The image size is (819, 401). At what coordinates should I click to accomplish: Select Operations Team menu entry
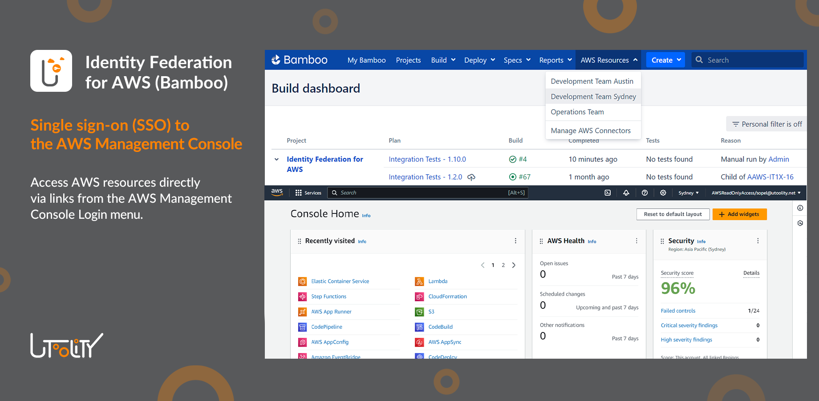pyautogui.click(x=593, y=112)
